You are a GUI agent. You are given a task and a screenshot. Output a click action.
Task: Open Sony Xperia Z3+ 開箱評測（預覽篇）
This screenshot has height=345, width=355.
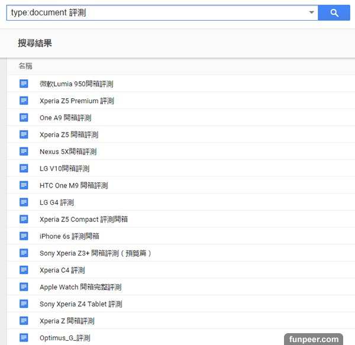(x=96, y=253)
